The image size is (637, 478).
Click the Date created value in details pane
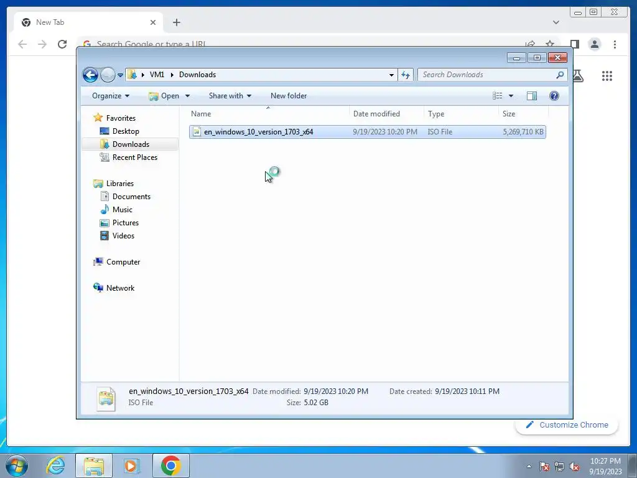pos(467,391)
